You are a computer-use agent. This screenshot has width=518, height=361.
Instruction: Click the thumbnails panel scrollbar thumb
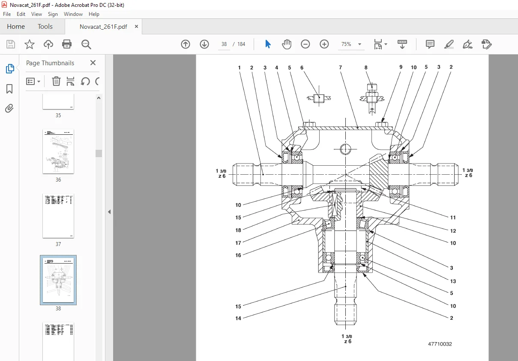click(99, 153)
